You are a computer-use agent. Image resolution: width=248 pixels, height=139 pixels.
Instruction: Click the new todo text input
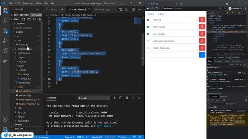tap(172, 55)
